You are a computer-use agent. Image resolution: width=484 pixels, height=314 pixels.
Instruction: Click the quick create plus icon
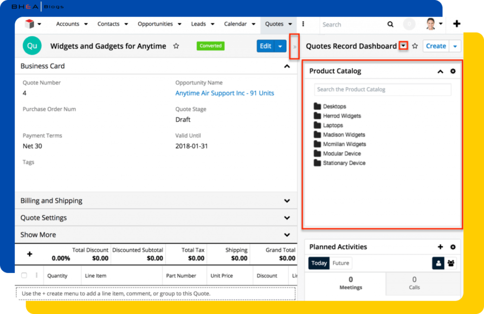coord(457,24)
